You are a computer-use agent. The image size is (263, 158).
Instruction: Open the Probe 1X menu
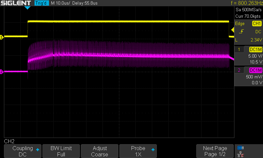coord(138,151)
